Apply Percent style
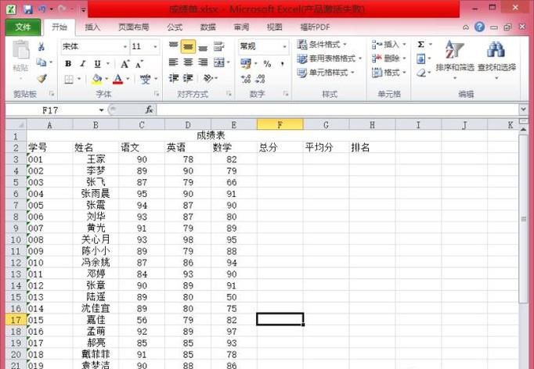 [267, 63]
